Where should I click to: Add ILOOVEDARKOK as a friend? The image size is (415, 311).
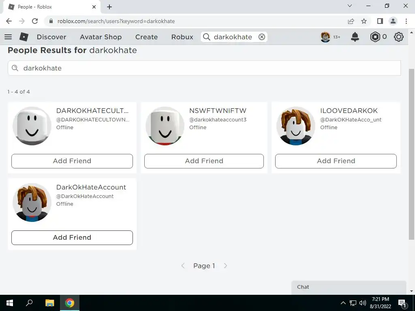336,161
